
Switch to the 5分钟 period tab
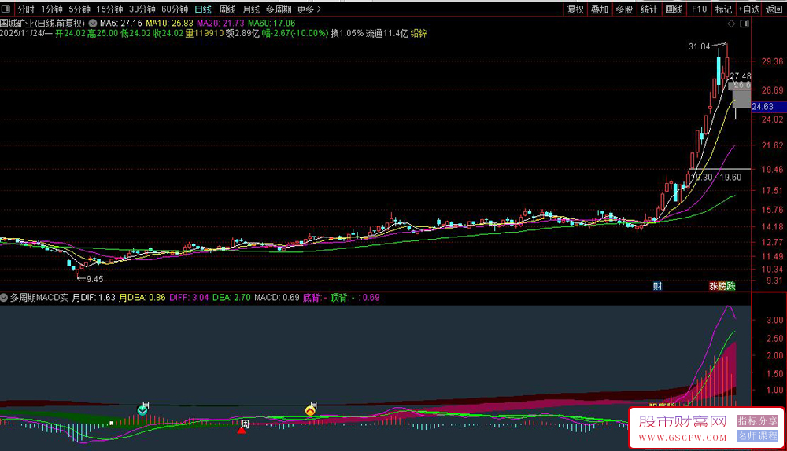pyautogui.click(x=79, y=9)
